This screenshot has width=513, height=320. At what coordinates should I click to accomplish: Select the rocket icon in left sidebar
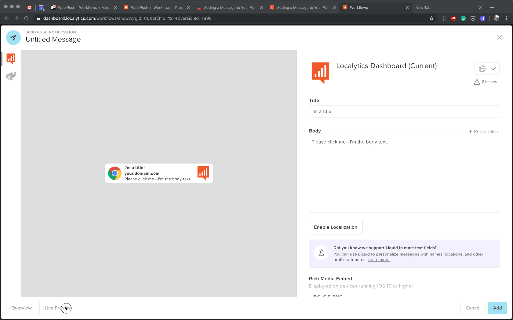11,76
